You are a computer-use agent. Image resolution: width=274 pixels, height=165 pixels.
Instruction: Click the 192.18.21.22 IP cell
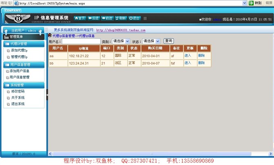pos(84,56)
